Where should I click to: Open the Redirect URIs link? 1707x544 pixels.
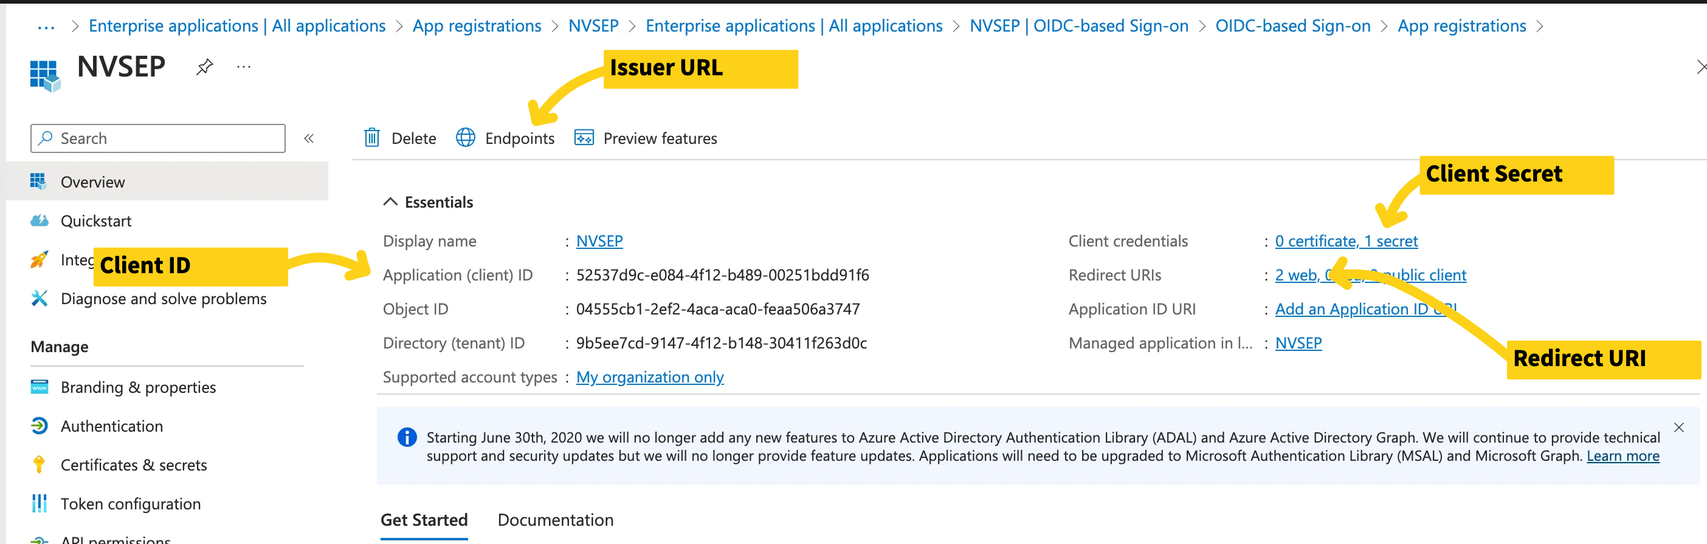pos(1370,274)
